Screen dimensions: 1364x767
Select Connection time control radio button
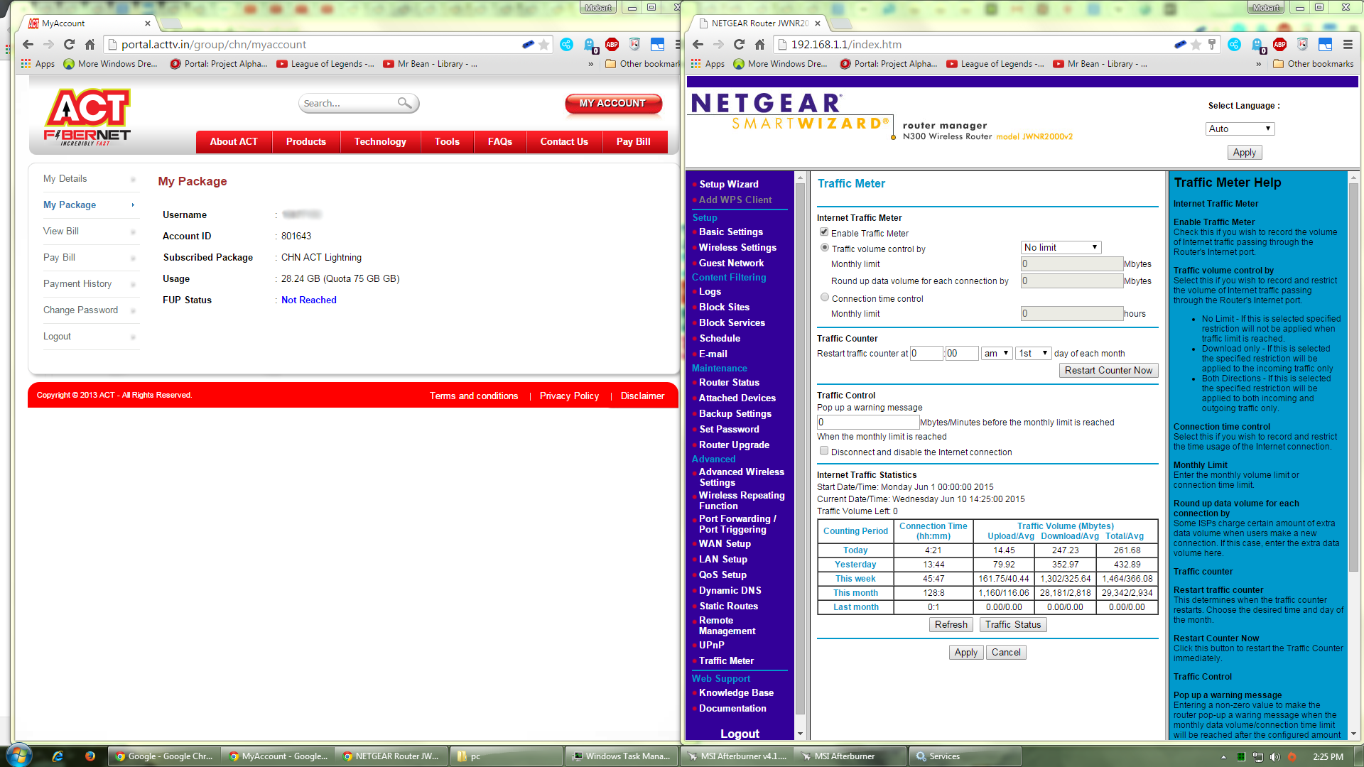click(x=825, y=298)
